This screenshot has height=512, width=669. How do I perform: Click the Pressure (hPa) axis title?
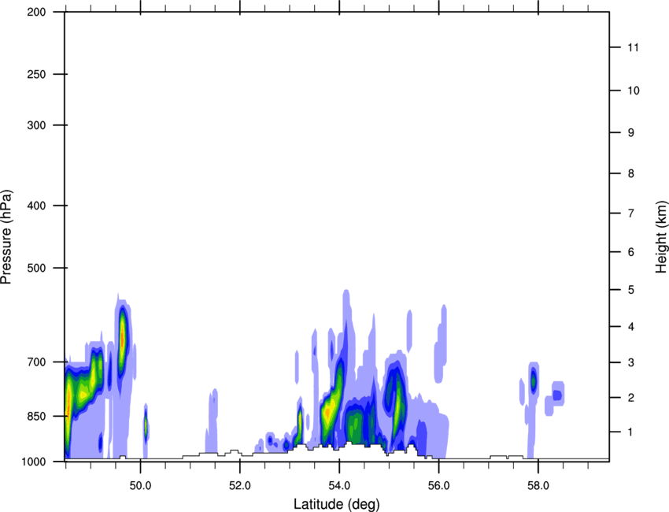[6, 236]
